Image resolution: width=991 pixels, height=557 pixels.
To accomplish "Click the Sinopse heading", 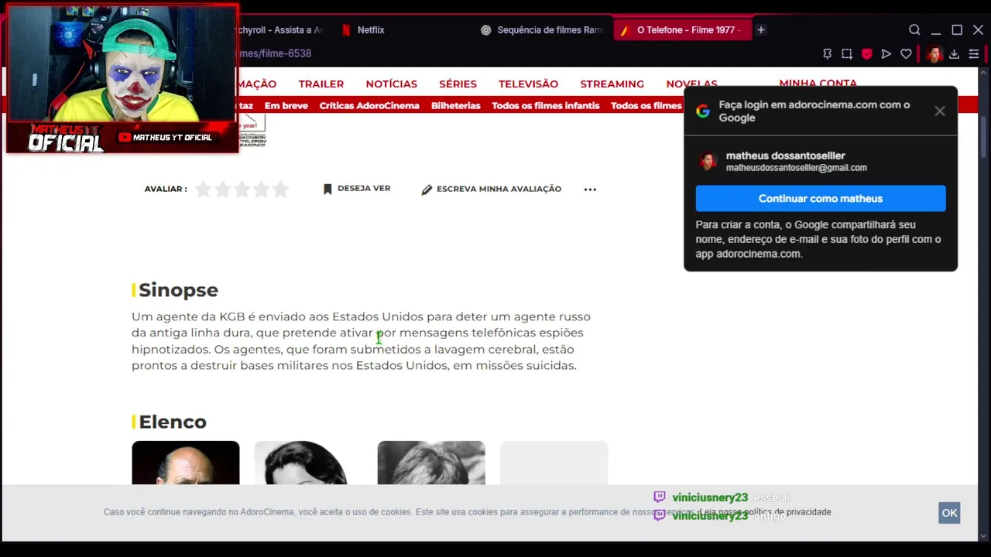I will click(178, 290).
